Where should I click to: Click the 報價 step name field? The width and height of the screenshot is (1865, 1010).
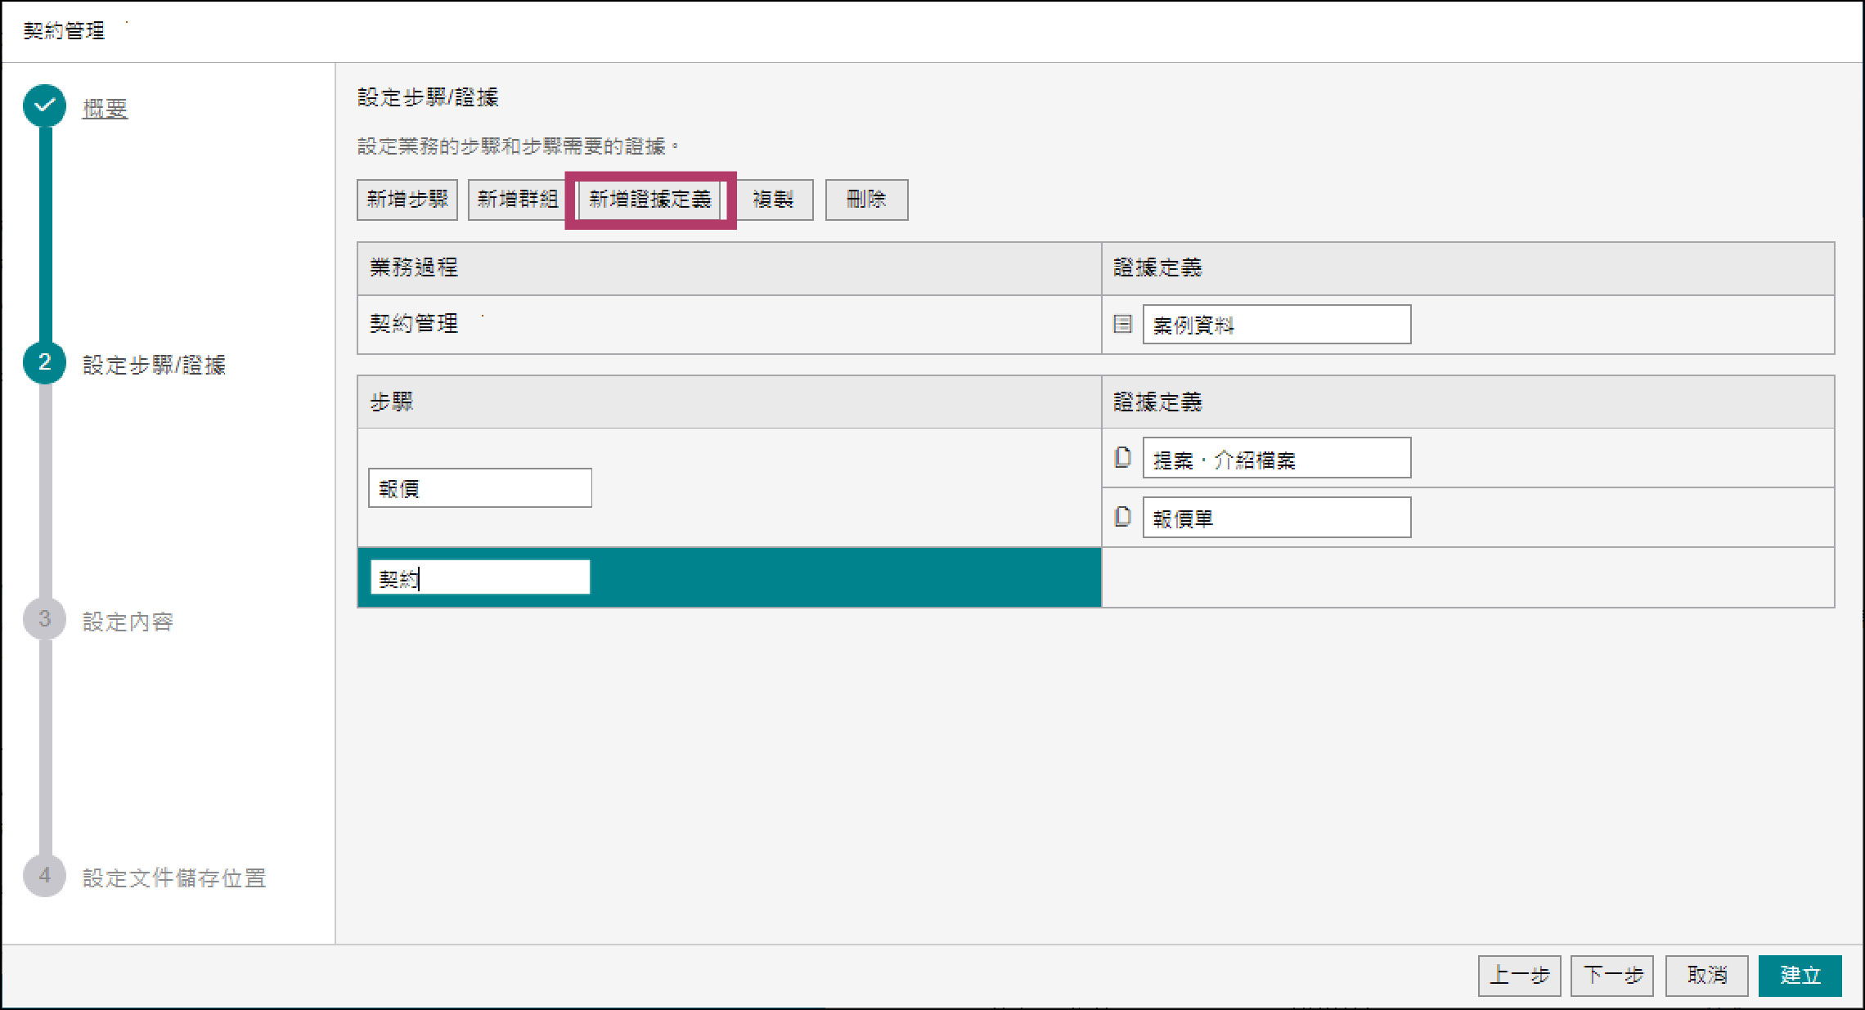(479, 488)
